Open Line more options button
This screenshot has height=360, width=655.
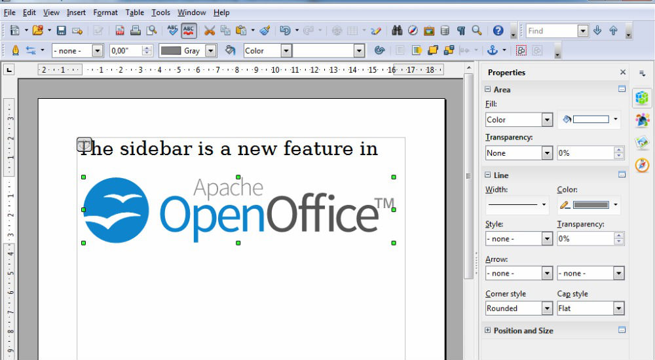[x=622, y=174]
